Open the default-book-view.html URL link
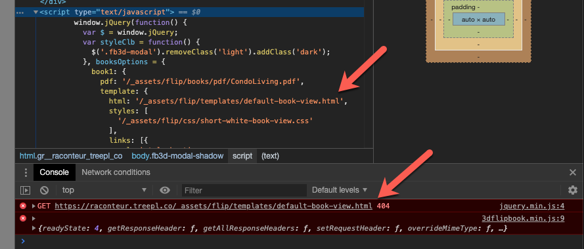The width and height of the screenshot is (584, 249). [x=213, y=206]
